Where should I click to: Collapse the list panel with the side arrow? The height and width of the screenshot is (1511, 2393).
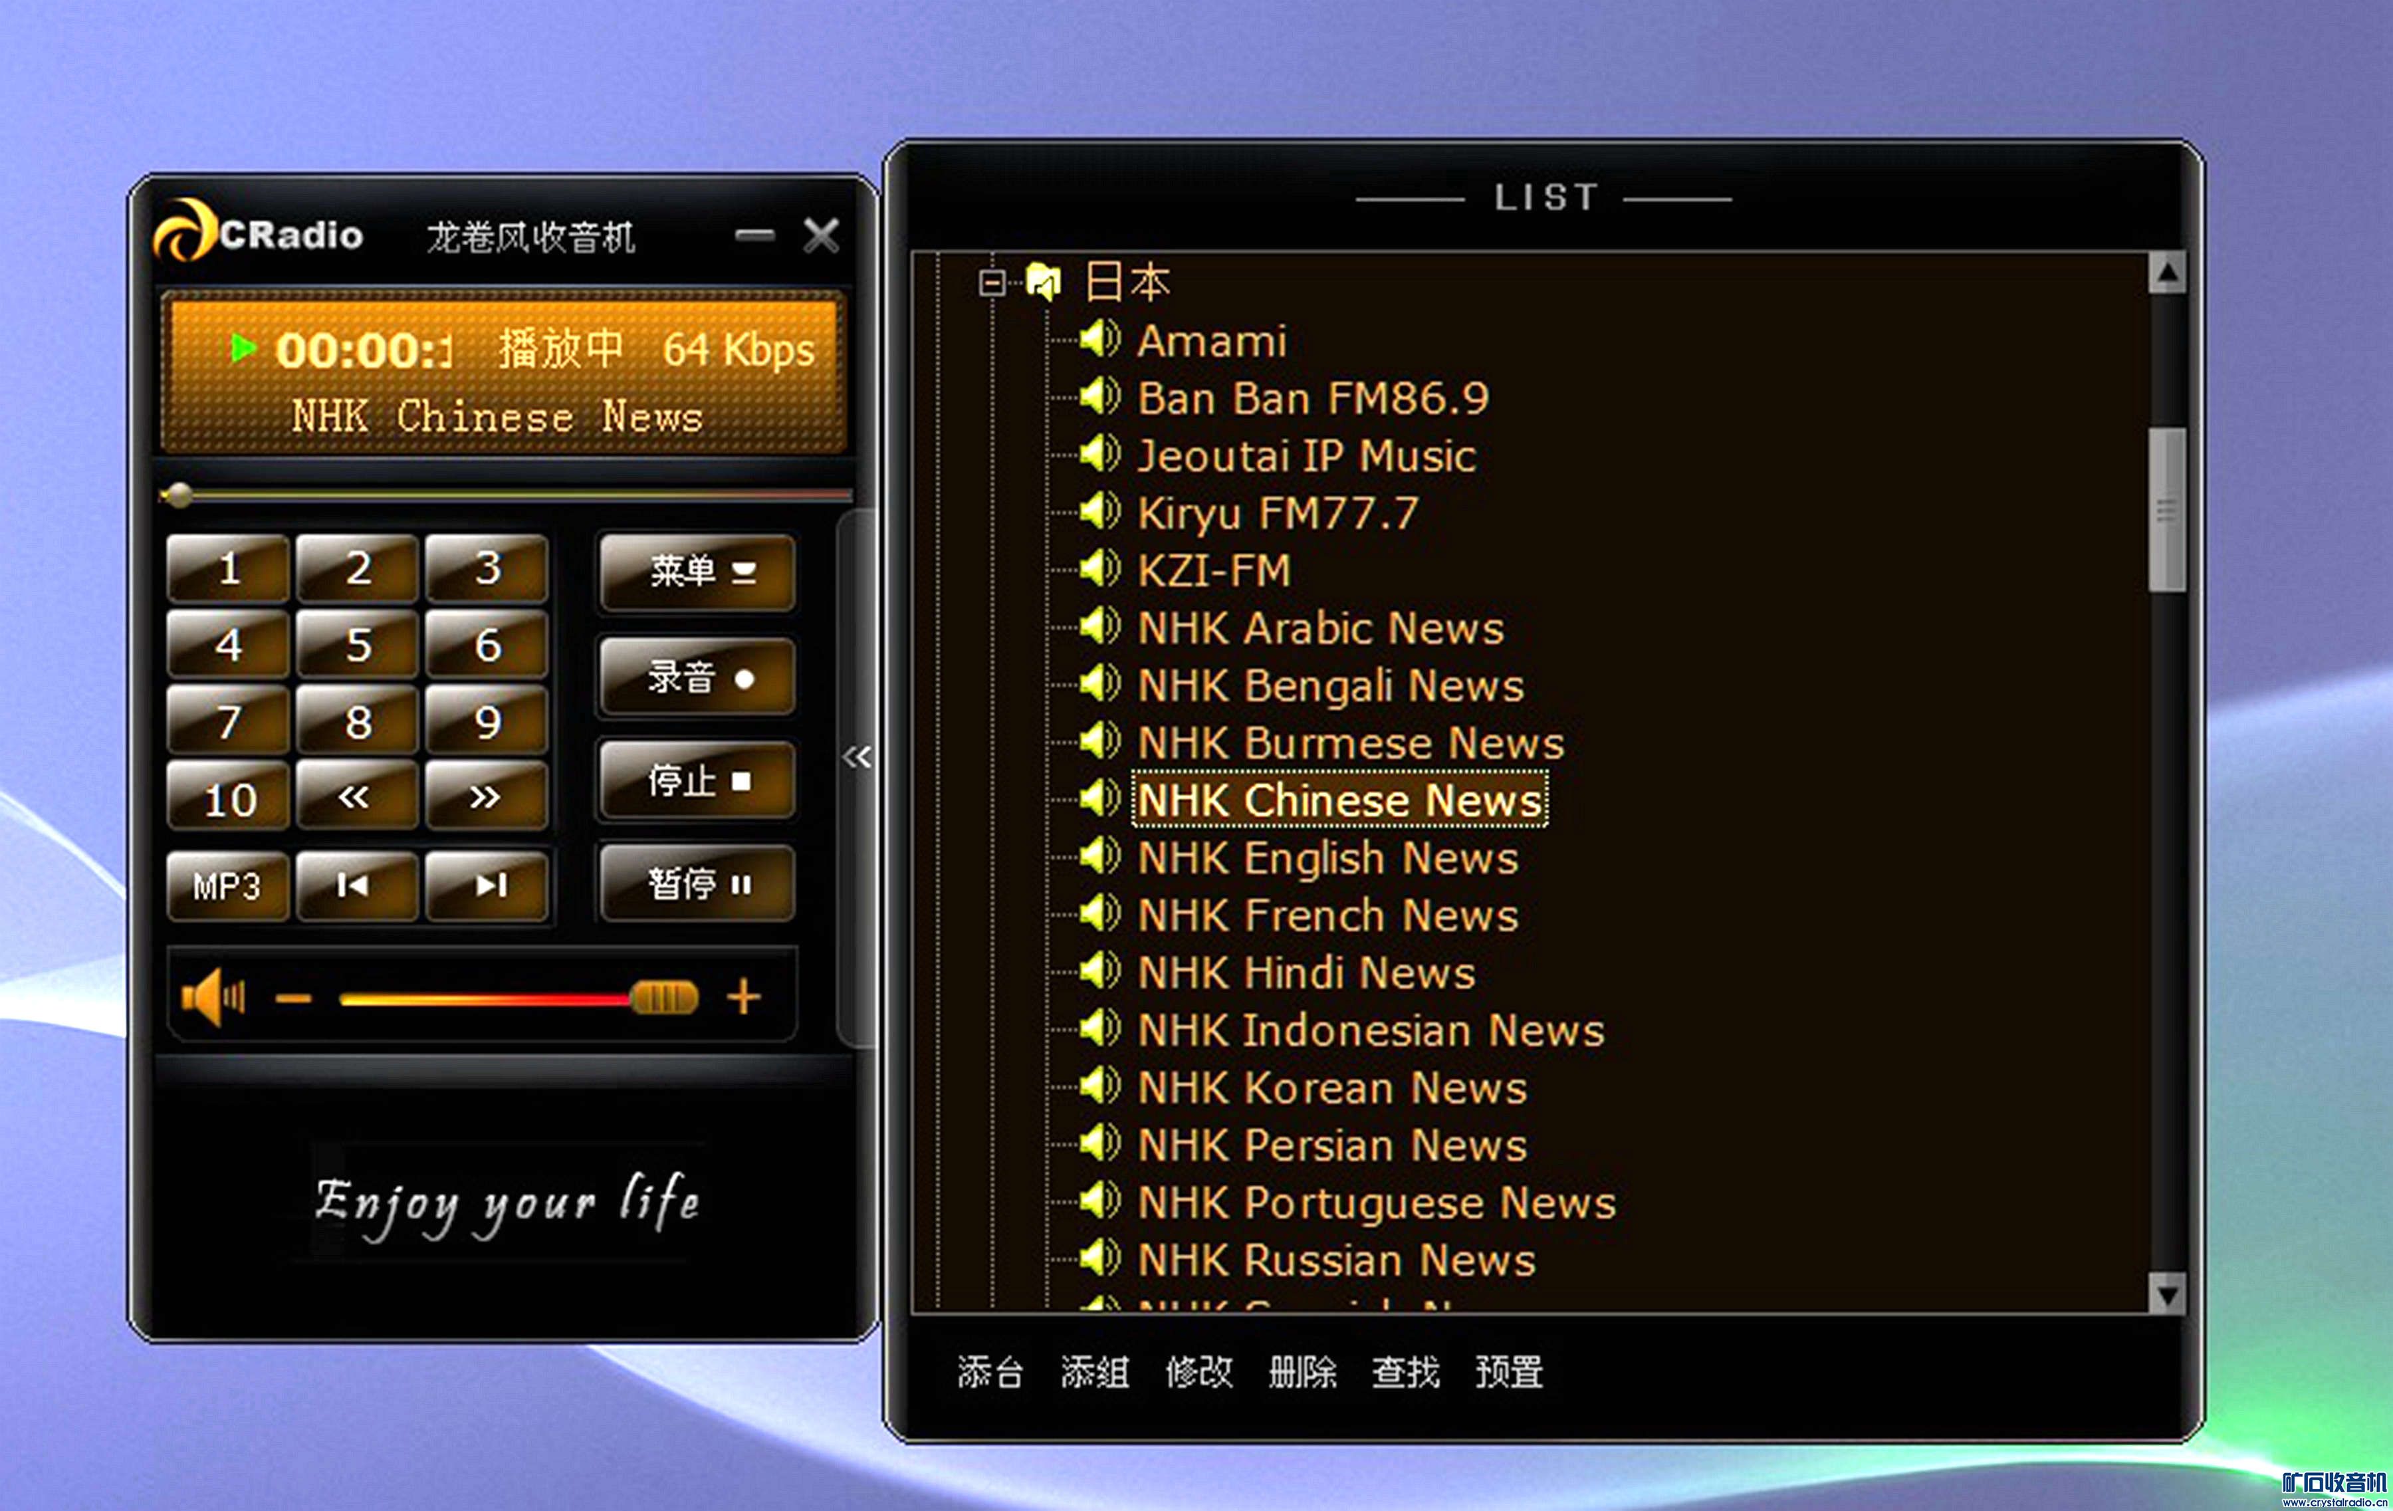coord(855,757)
